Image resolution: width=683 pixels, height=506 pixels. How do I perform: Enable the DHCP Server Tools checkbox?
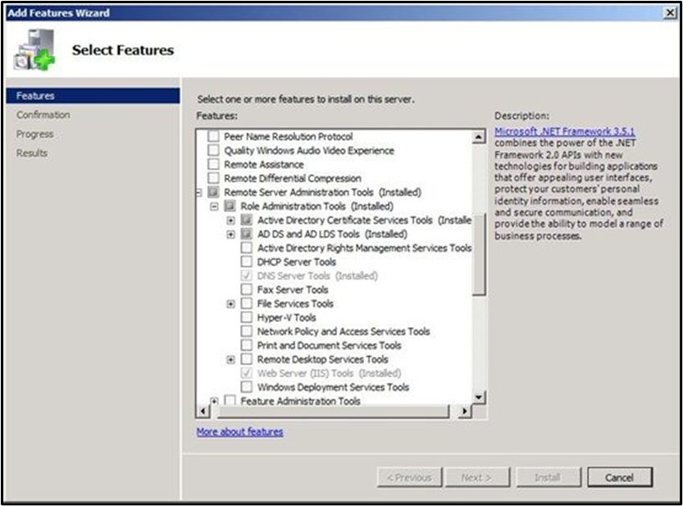coord(247,262)
